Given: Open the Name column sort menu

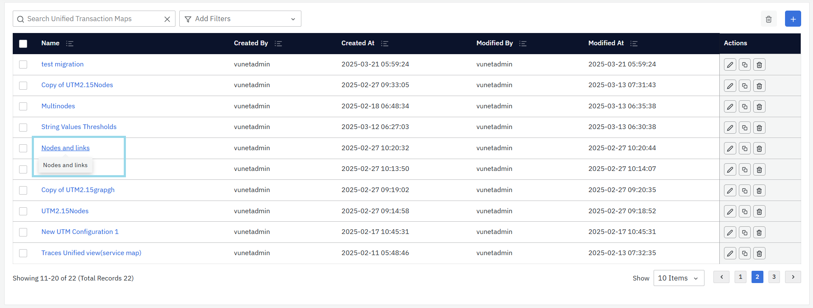Looking at the screenshot, I should click(x=70, y=44).
